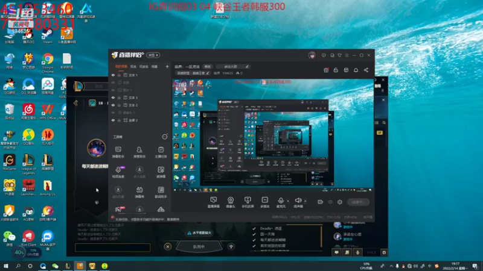Open the 弹幕助手 tool in the toolbox
This screenshot has height=271, width=483.
118,152
